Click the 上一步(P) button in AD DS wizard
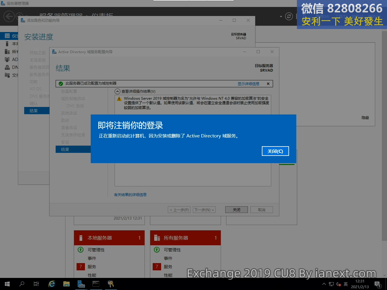The width and height of the screenshot is (387, 290). point(179,210)
